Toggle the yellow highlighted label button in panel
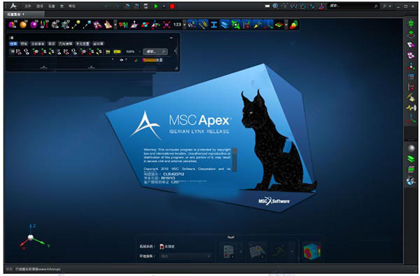The height and width of the screenshot is (276, 420). pyautogui.click(x=117, y=52)
